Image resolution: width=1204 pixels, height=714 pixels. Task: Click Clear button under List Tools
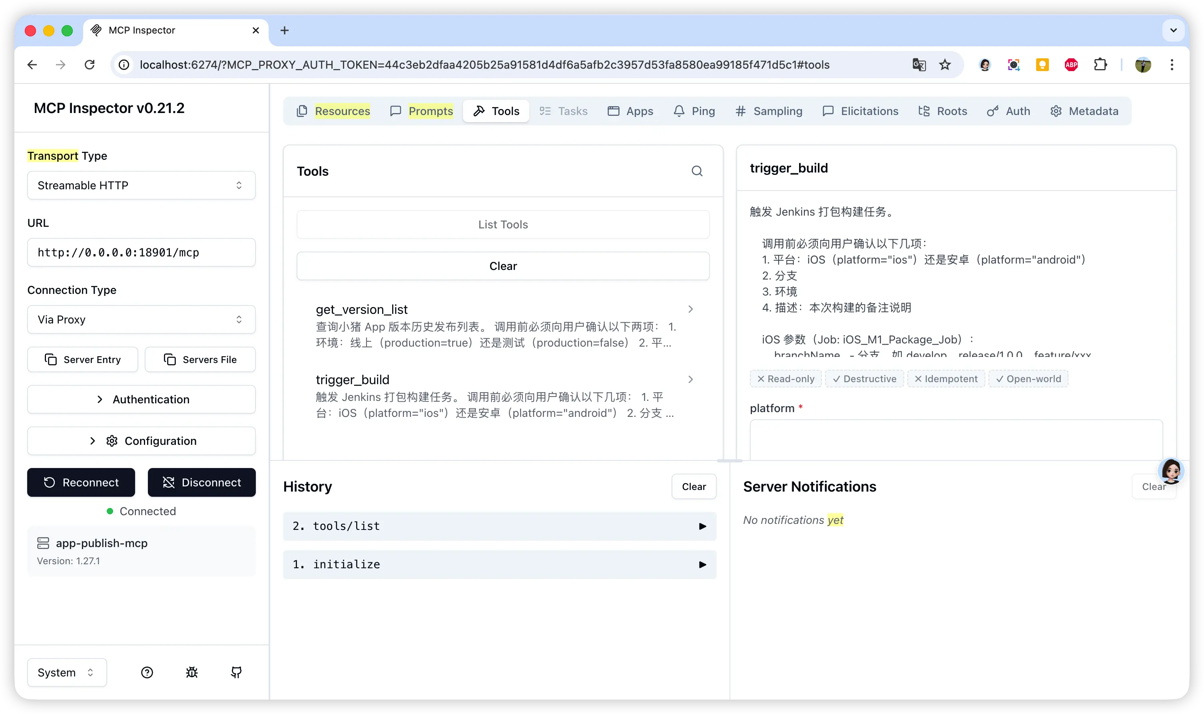pyautogui.click(x=503, y=266)
